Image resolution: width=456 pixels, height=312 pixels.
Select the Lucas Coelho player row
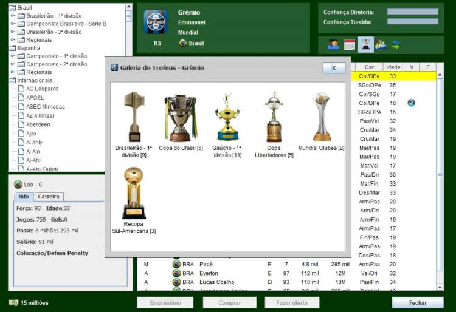coord(286,282)
